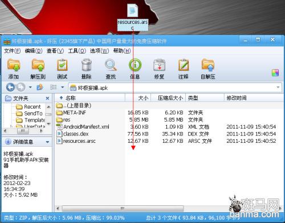Click the folder tree horizontal scrollbar

(x=23, y=131)
